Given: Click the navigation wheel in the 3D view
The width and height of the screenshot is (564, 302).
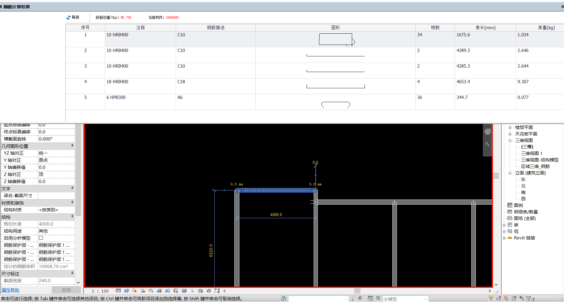Looking at the screenshot, I should pos(488,132).
